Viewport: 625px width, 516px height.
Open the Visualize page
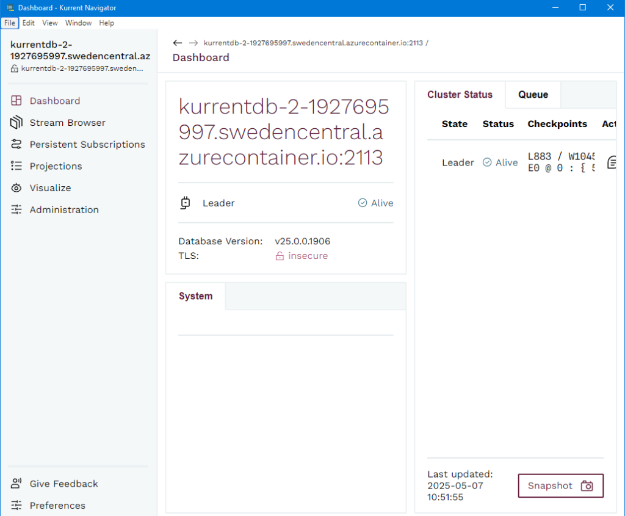50,188
